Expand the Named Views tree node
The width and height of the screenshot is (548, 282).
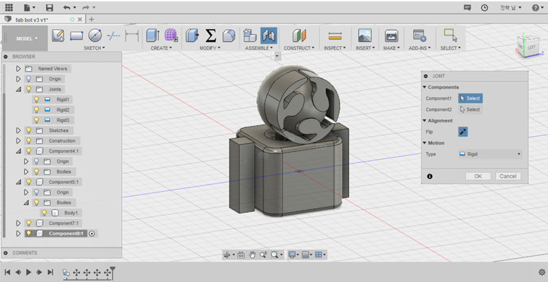18,68
